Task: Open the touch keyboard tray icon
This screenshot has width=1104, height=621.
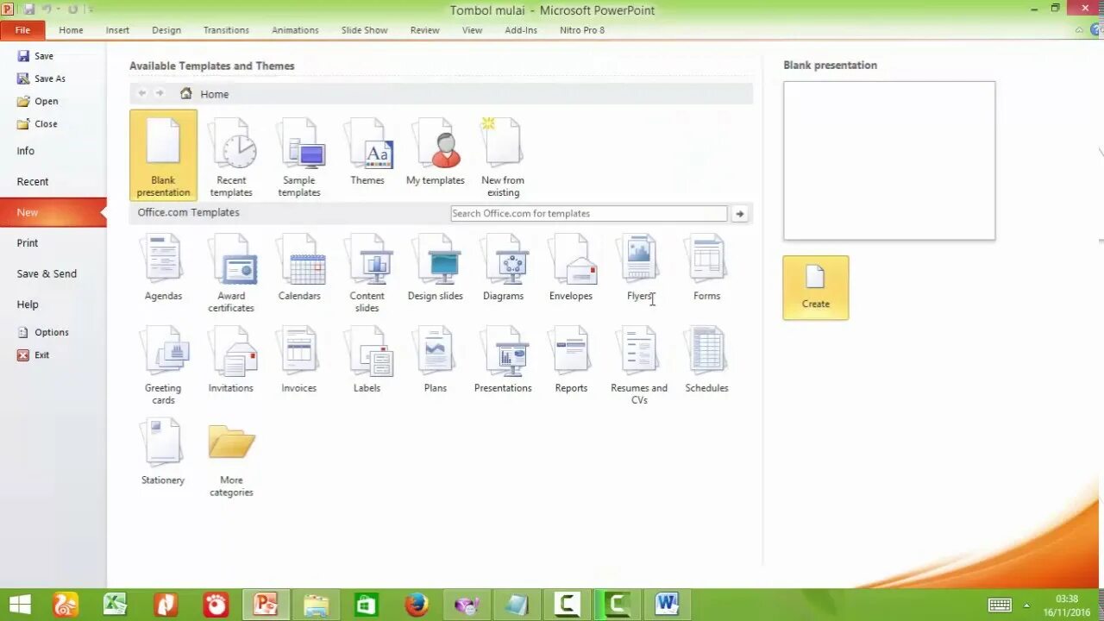Action: (1000, 605)
